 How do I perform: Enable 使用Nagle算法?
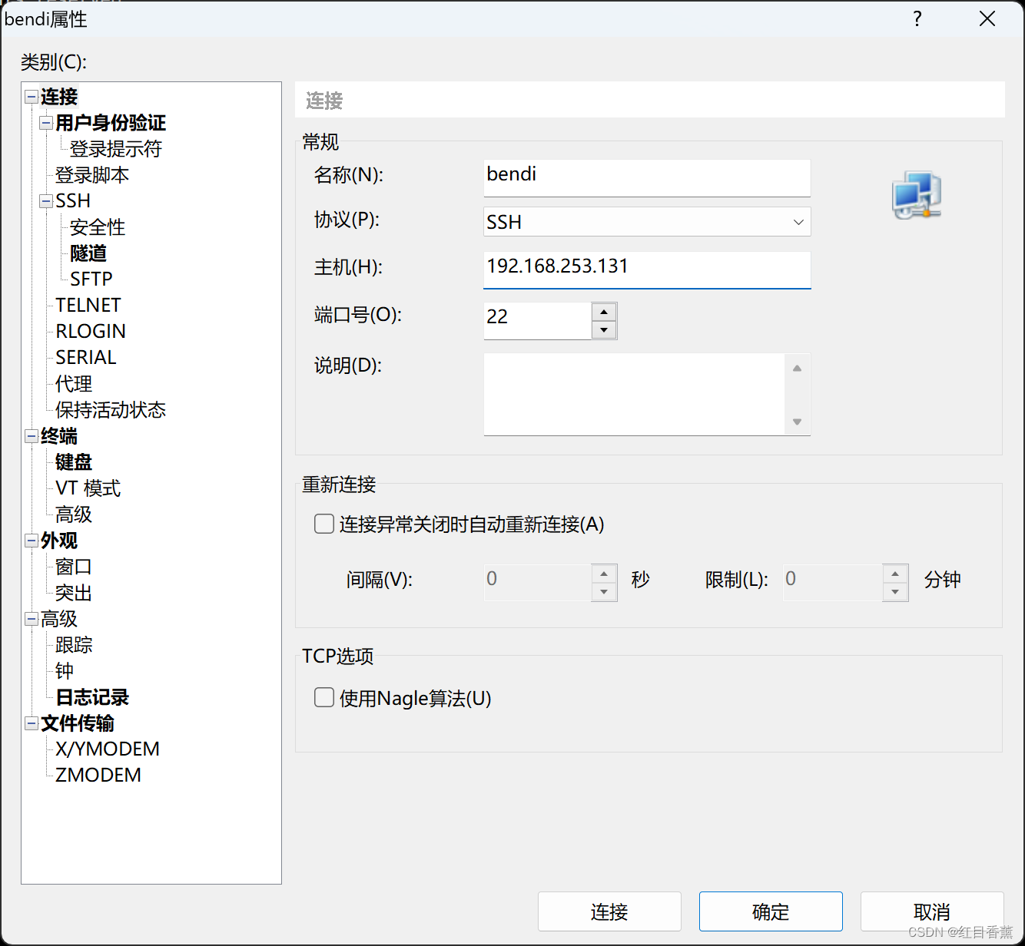tap(323, 697)
